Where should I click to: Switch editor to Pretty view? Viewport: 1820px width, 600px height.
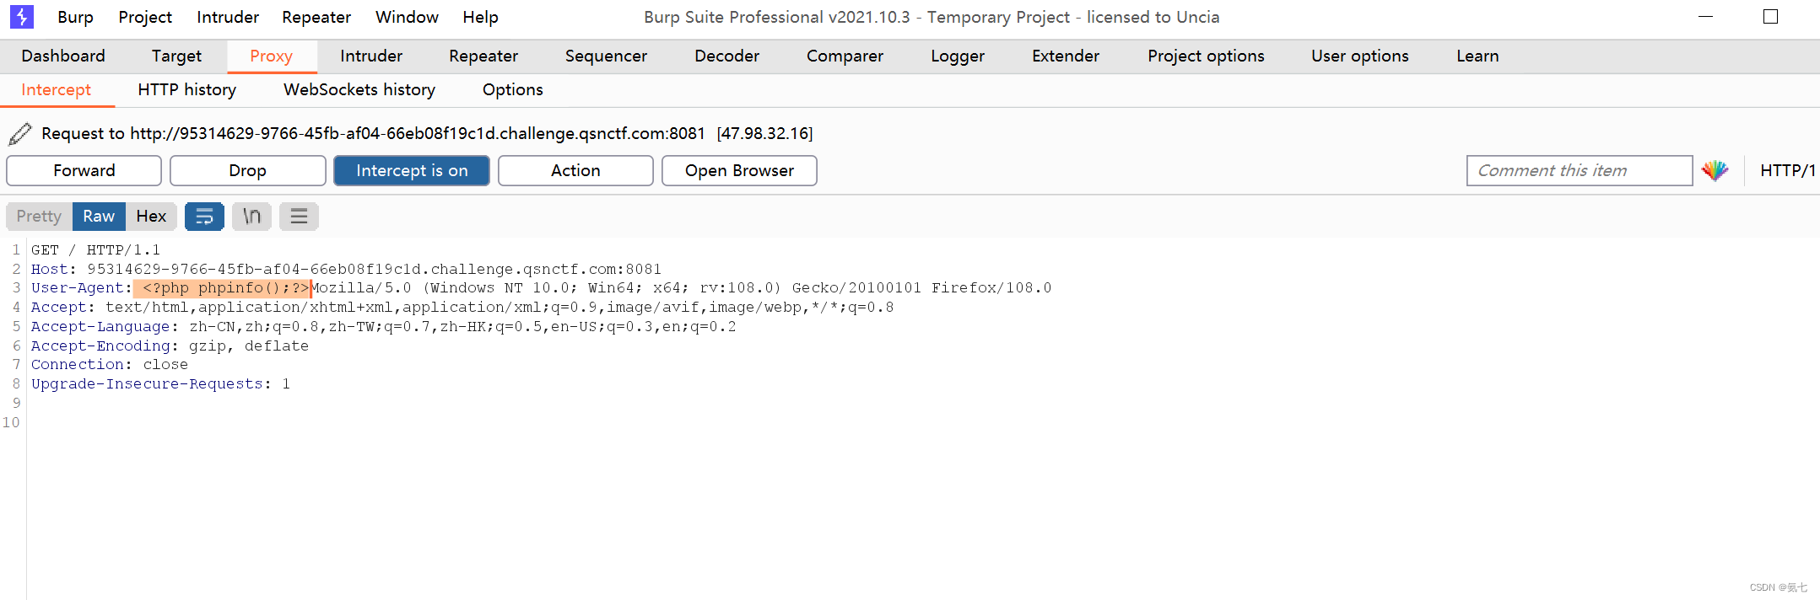point(39,217)
